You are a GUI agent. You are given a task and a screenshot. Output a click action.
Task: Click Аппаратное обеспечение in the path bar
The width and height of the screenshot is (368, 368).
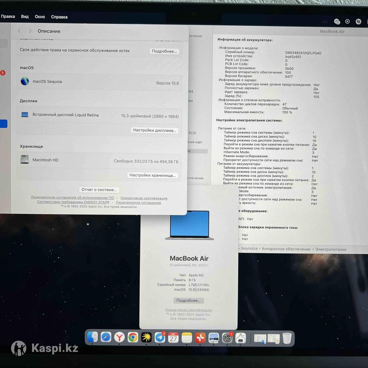coord(286,249)
